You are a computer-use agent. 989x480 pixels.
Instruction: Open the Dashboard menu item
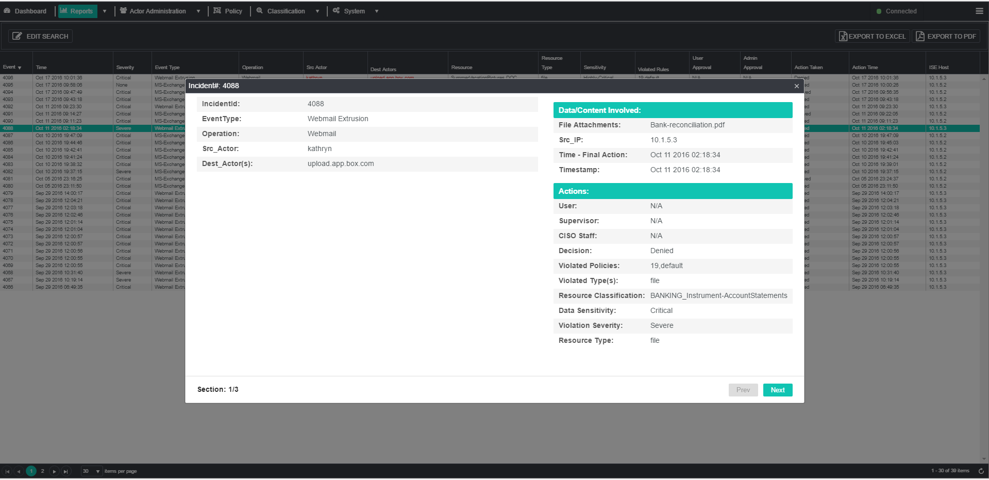[x=25, y=11]
